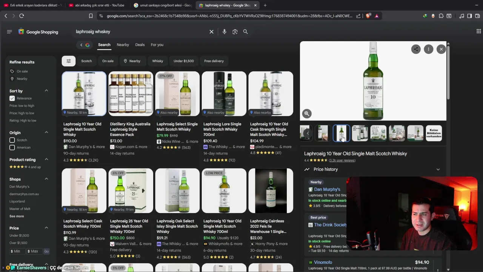This screenshot has height=272, width=483.
Task: Expand See more shops
Action: pyautogui.click(x=17, y=216)
